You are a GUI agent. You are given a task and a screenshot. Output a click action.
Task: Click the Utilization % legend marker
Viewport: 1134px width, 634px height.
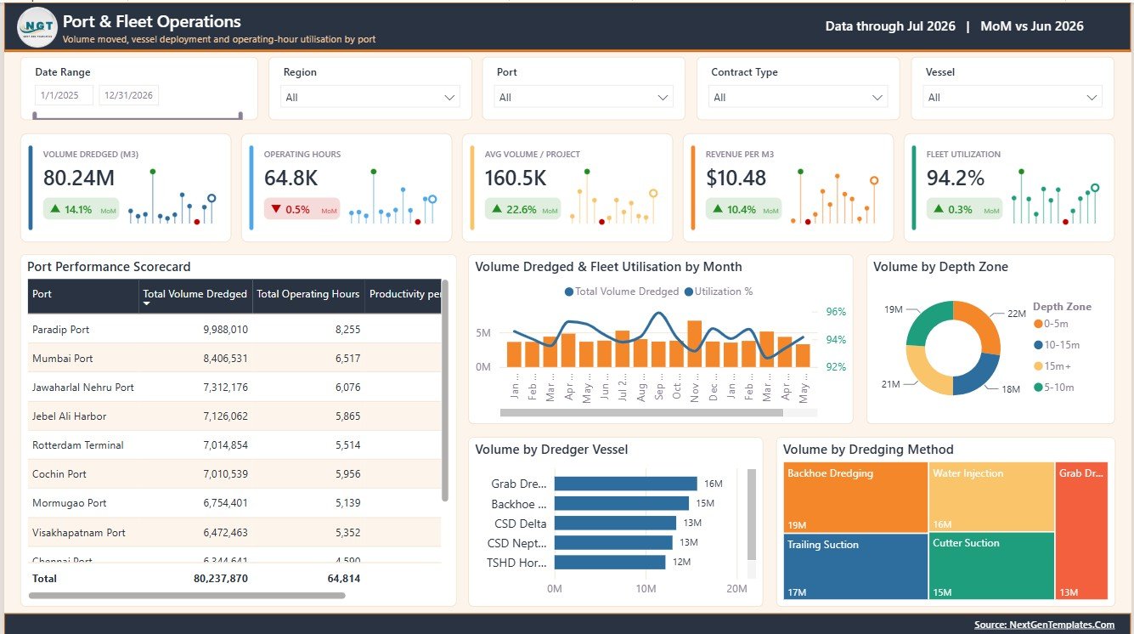[x=688, y=292]
